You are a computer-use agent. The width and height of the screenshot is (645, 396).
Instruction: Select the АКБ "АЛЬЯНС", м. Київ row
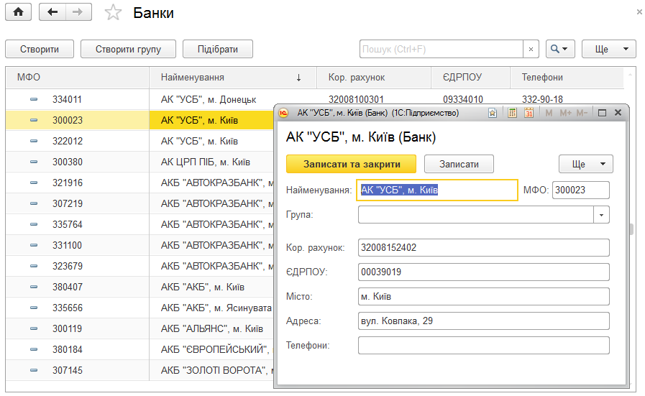(140, 328)
